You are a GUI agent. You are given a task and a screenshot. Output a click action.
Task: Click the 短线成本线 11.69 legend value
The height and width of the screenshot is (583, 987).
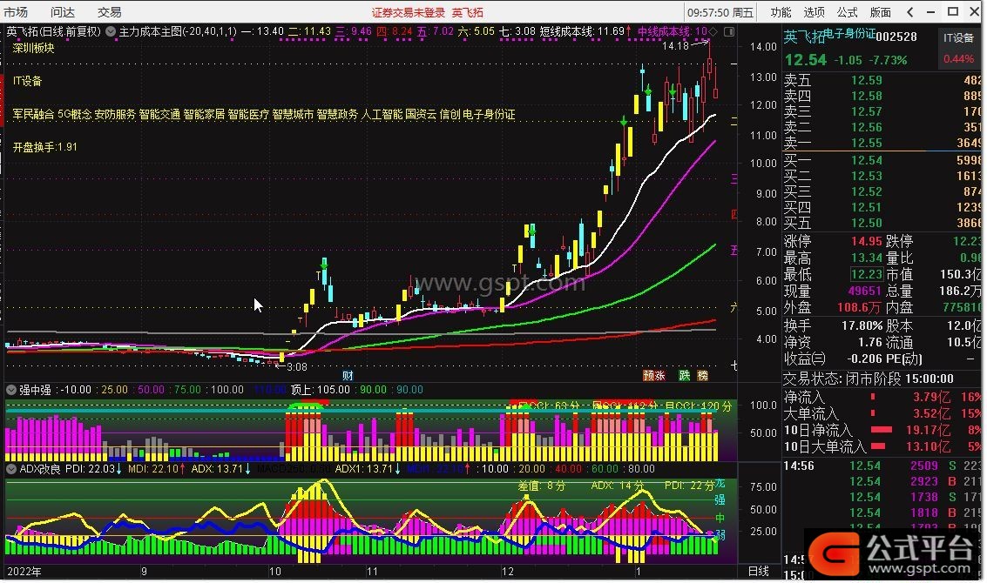[x=611, y=30]
